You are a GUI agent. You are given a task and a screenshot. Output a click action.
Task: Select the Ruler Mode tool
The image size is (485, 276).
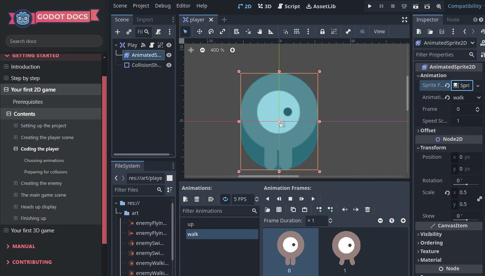271,32
